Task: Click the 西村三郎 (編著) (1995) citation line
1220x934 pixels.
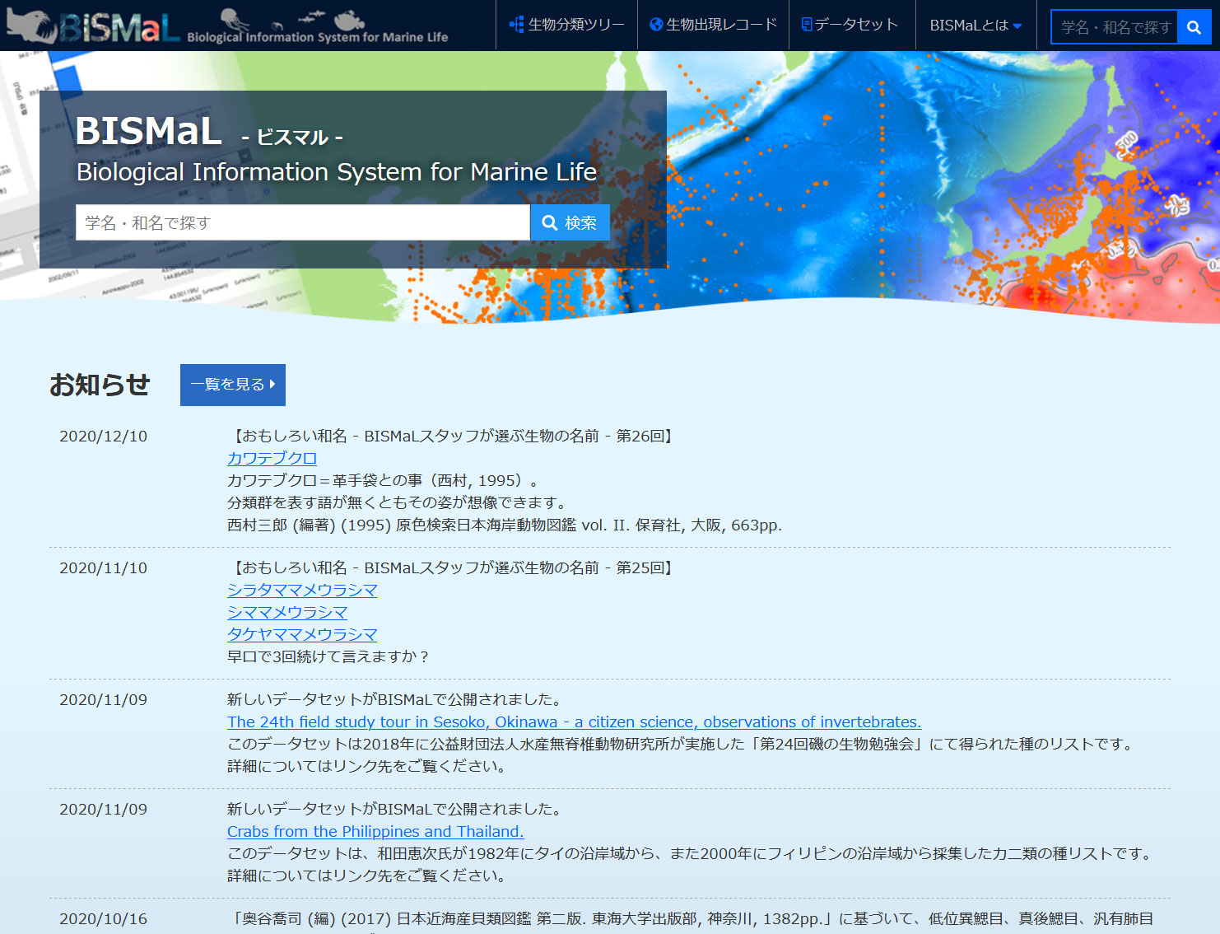Action: pos(505,525)
